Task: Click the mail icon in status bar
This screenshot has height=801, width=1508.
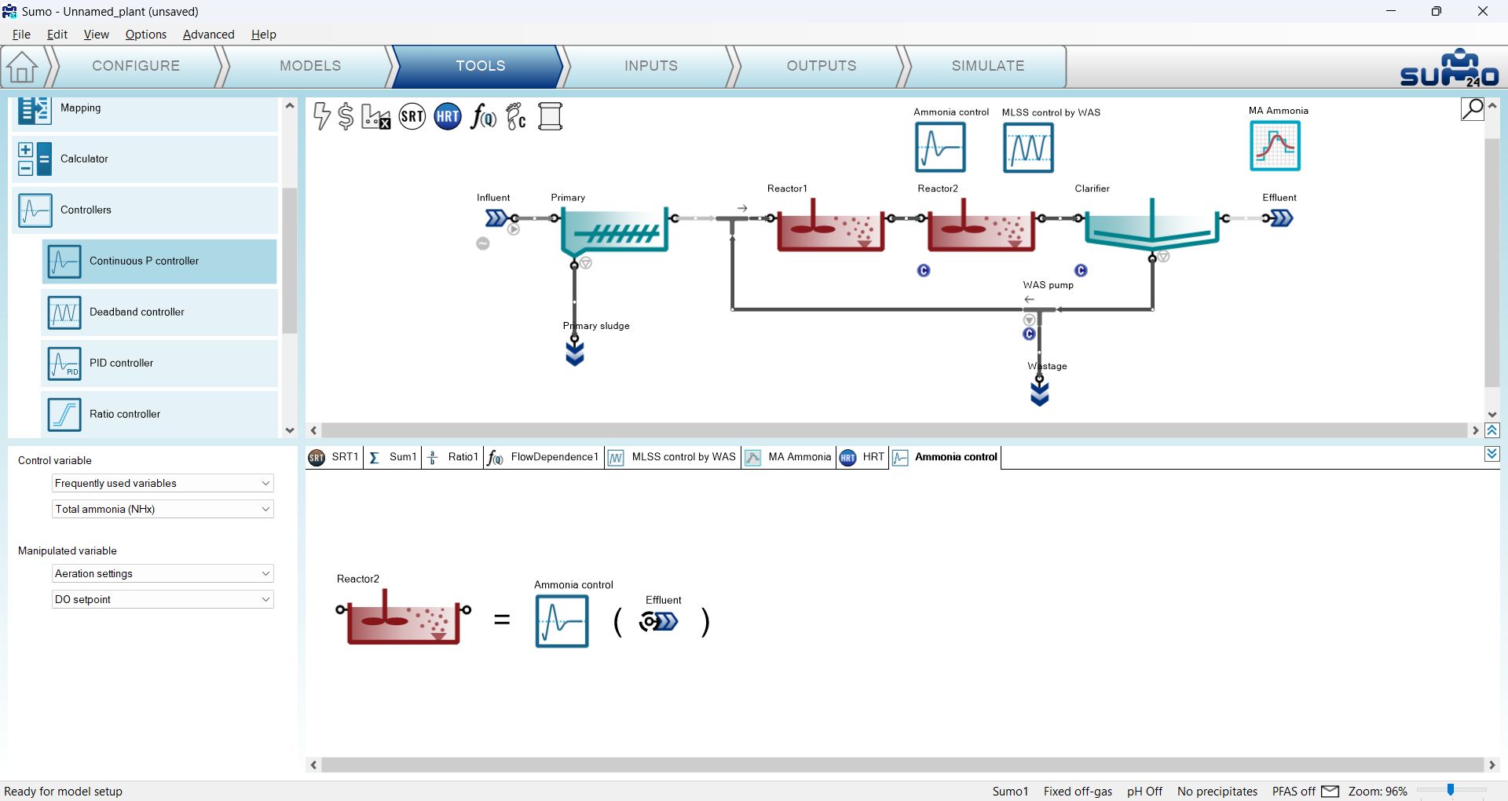Action: pyautogui.click(x=1330, y=791)
